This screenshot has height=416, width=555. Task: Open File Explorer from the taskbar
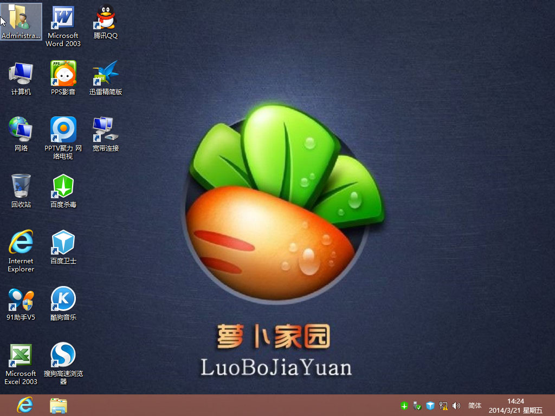pyautogui.click(x=58, y=405)
